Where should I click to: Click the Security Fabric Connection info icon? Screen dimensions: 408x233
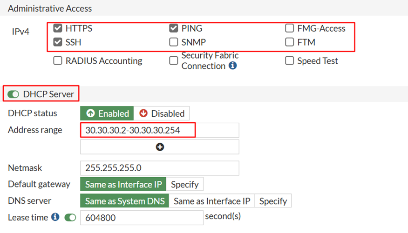tap(232, 66)
